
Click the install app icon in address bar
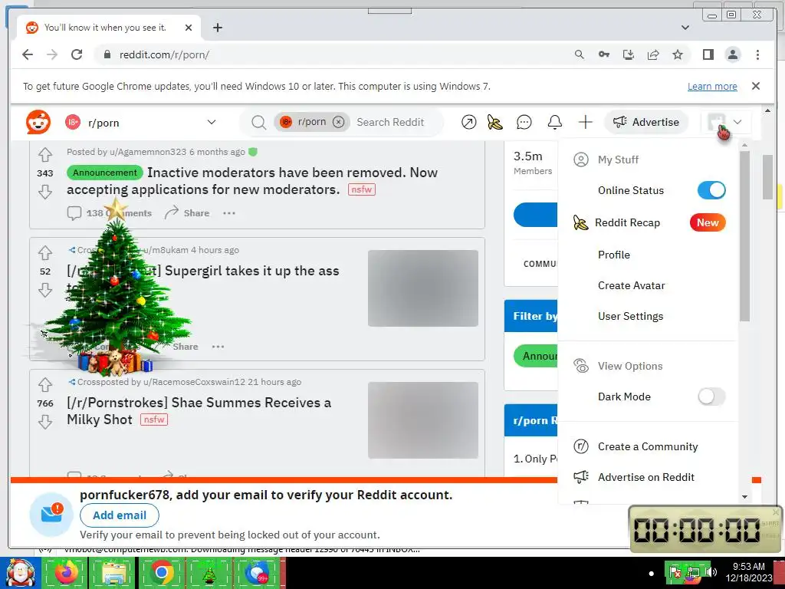point(629,54)
